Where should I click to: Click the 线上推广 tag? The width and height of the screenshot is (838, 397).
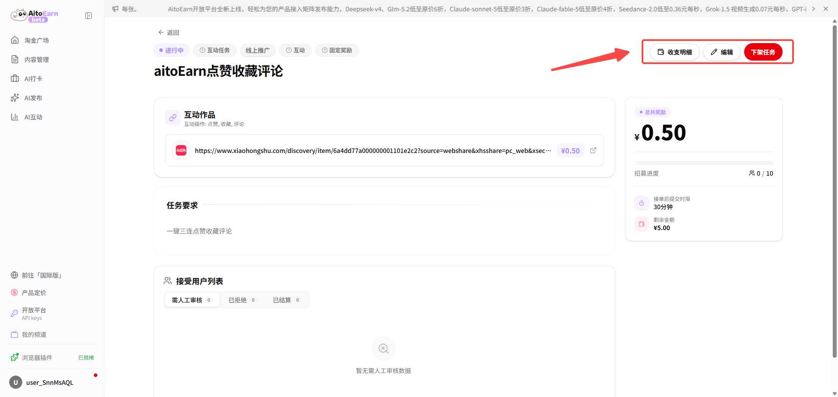pos(258,50)
